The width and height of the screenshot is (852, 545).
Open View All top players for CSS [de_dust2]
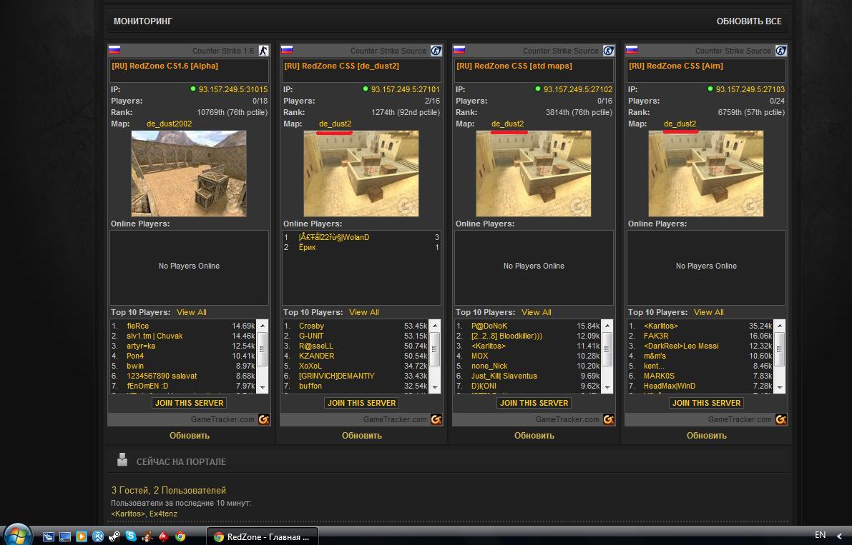coord(364,312)
